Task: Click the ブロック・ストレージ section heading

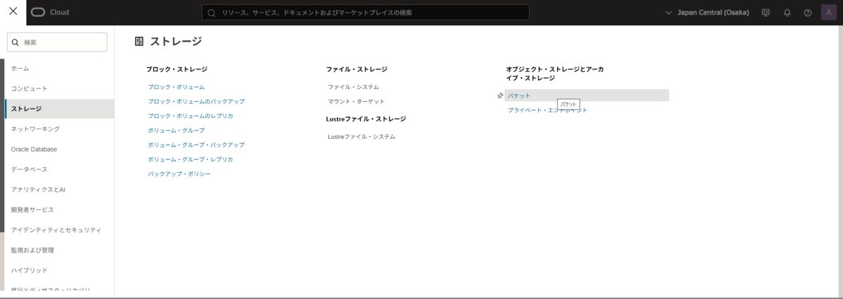Action: (176, 69)
